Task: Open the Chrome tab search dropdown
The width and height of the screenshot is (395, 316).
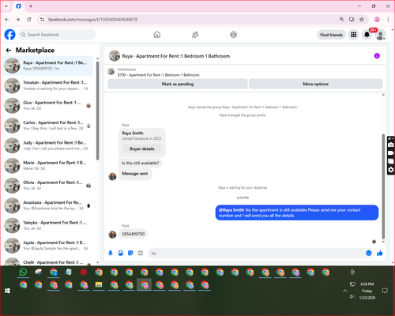Action: point(6,6)
